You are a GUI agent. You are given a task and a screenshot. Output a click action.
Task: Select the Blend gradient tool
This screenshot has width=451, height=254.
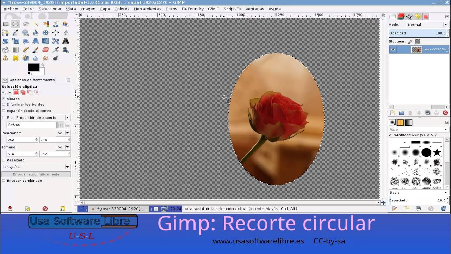click(x=15, y=50)
